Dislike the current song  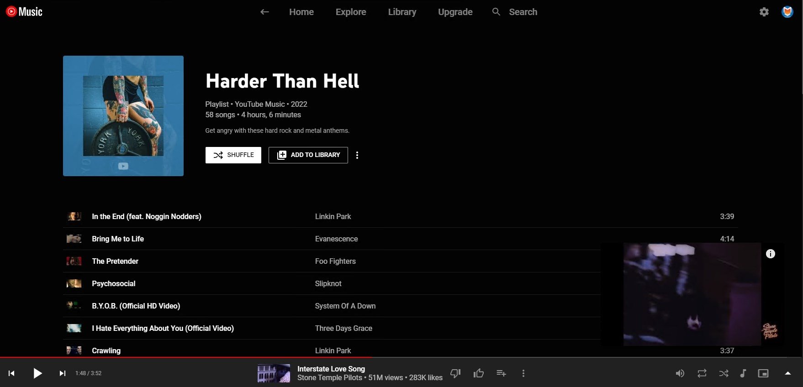(x=455, y=373)
